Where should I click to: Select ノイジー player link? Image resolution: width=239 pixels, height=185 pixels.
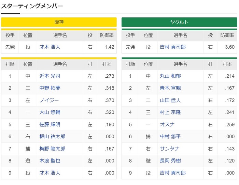[49, 100]
